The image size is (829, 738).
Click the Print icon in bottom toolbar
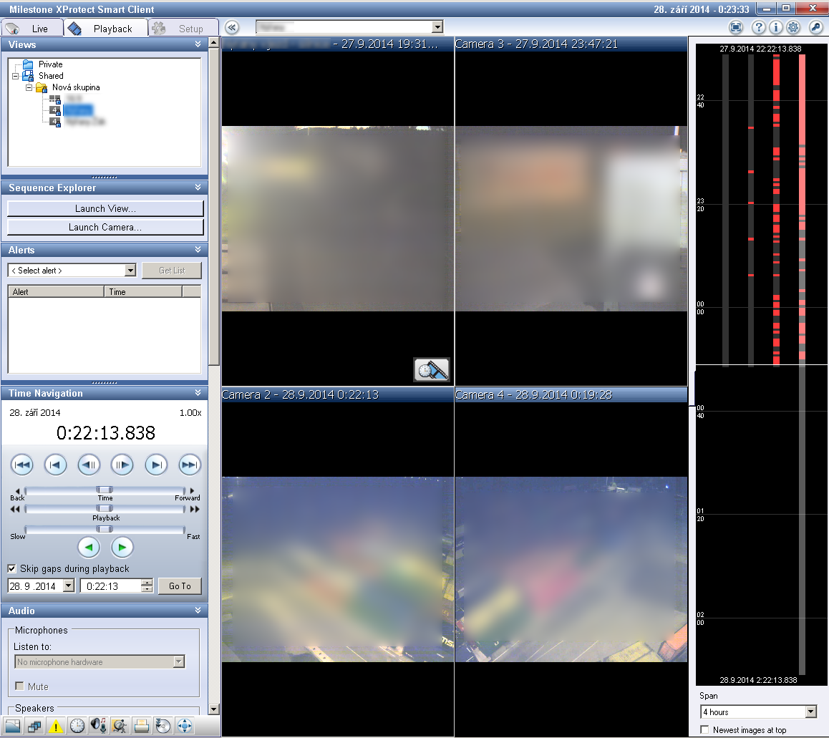tap(141, 726)
